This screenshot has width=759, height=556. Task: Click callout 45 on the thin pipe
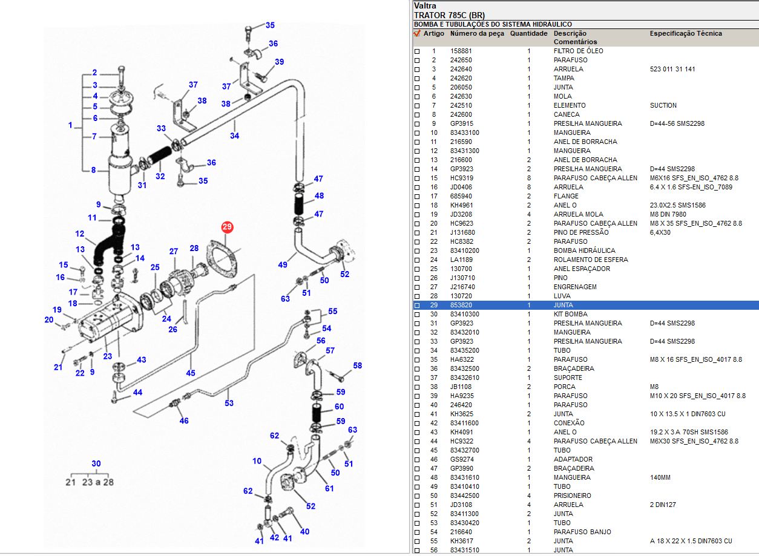click(191, 373)
